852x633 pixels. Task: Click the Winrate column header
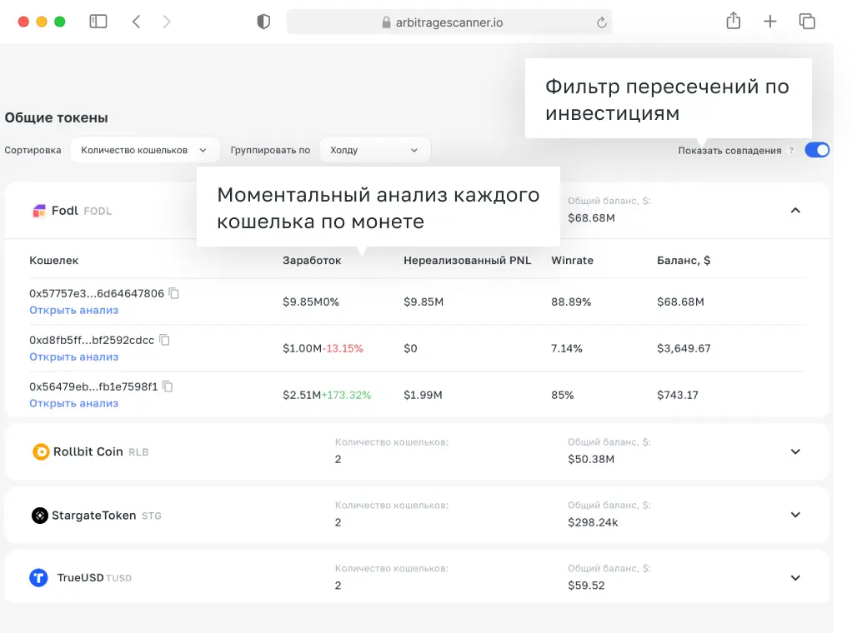(572, 260)
